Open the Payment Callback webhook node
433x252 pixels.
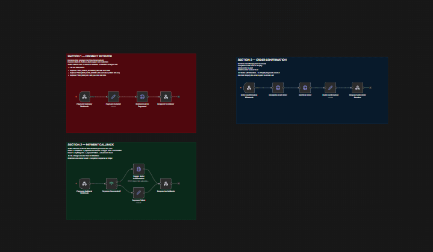pos(84,183)
